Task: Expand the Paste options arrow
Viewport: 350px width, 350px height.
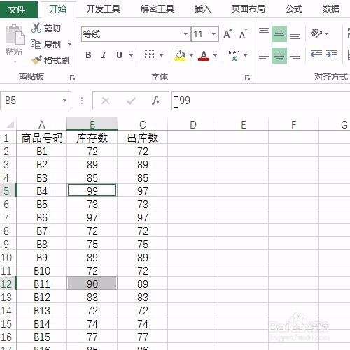Action: click(x=15, y=61)
